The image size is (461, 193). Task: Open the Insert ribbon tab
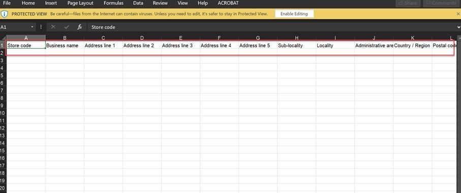click(51, 3)
